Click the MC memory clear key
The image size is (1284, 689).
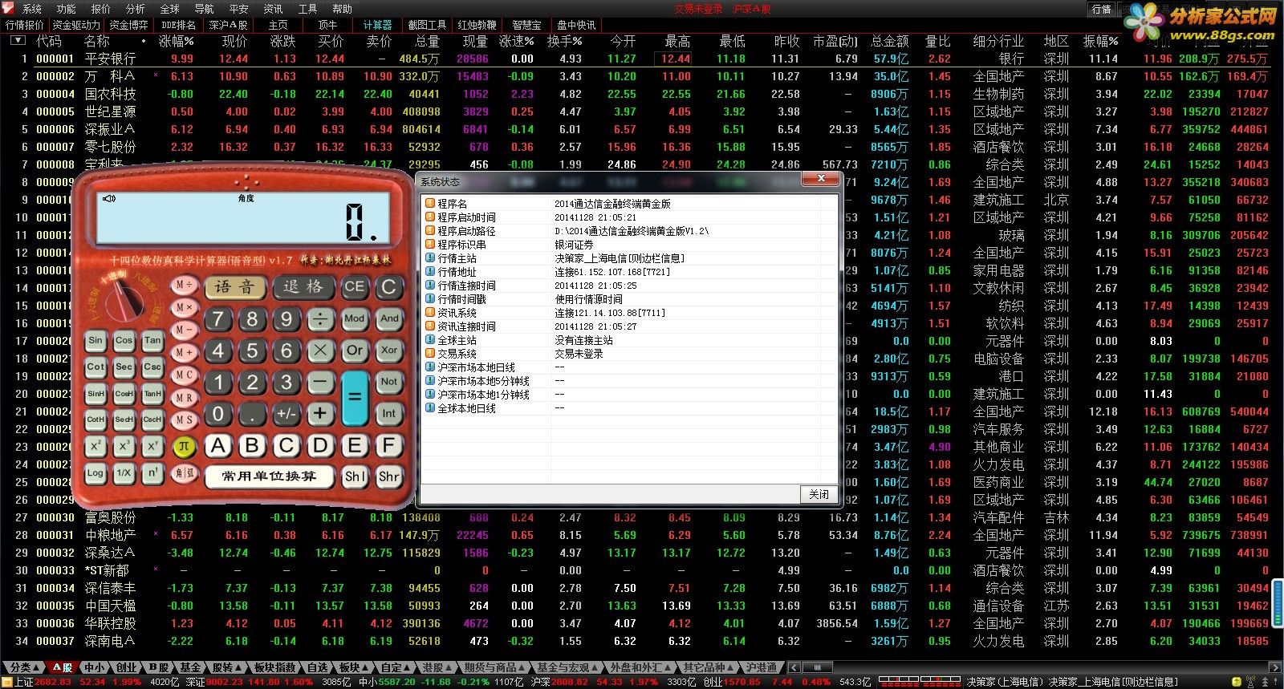(185, 375)
